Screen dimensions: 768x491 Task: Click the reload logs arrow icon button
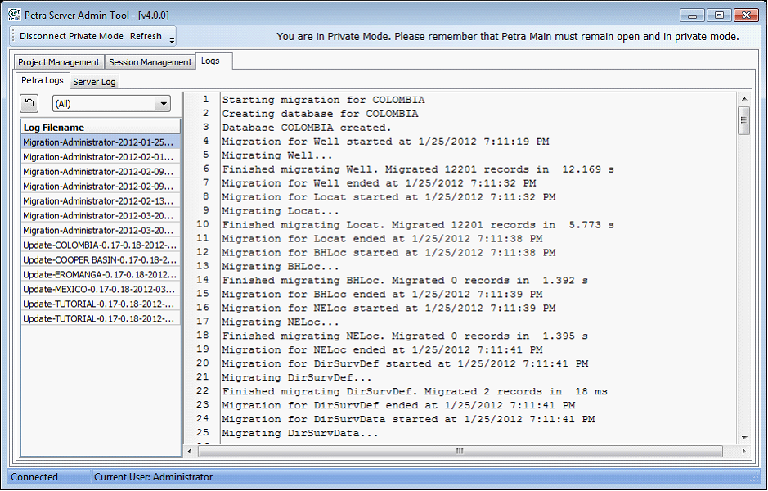click(29, 104)
